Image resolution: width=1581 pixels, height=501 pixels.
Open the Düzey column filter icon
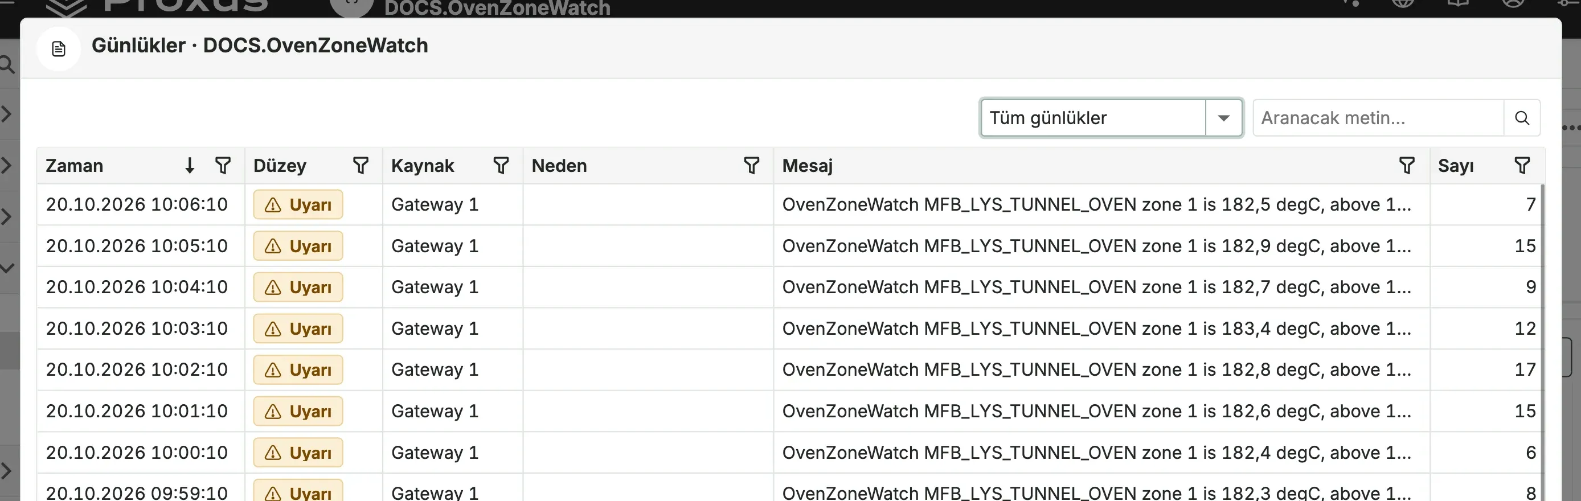pos(361,166)
